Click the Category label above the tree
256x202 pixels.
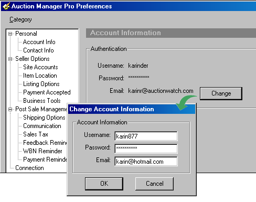(x=20, y=19)
